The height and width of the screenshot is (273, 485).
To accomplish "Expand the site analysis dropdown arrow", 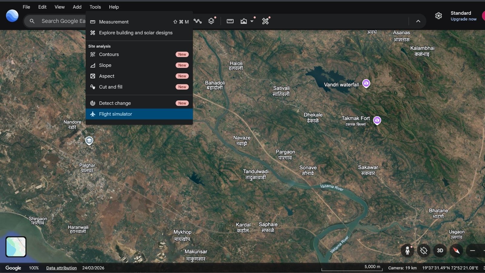I will click(x=252, y=21).
